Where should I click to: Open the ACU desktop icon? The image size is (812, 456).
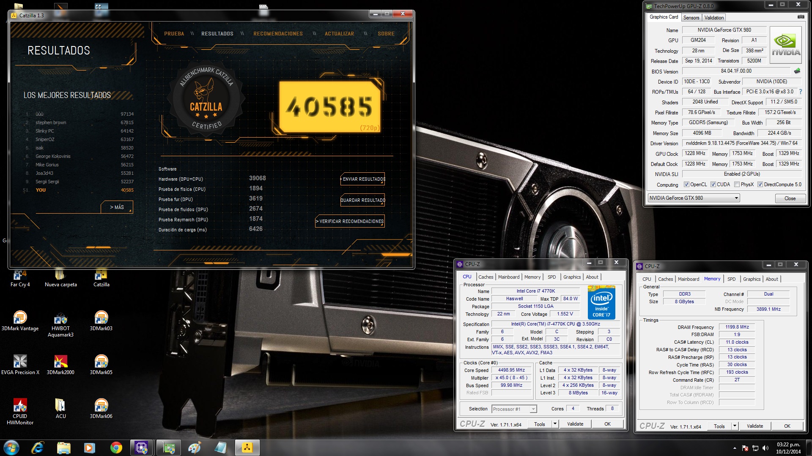(60, 409)
